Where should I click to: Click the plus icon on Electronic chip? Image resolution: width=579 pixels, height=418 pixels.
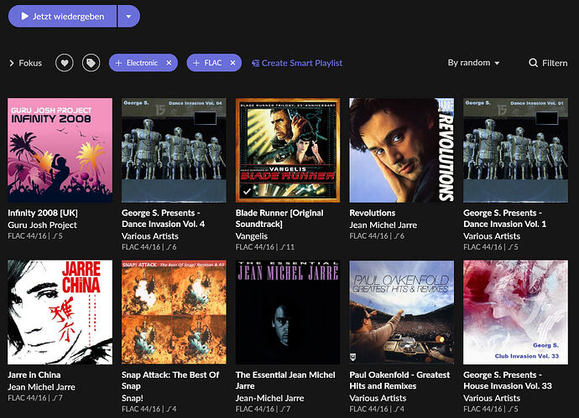click(x=118, y=63)
